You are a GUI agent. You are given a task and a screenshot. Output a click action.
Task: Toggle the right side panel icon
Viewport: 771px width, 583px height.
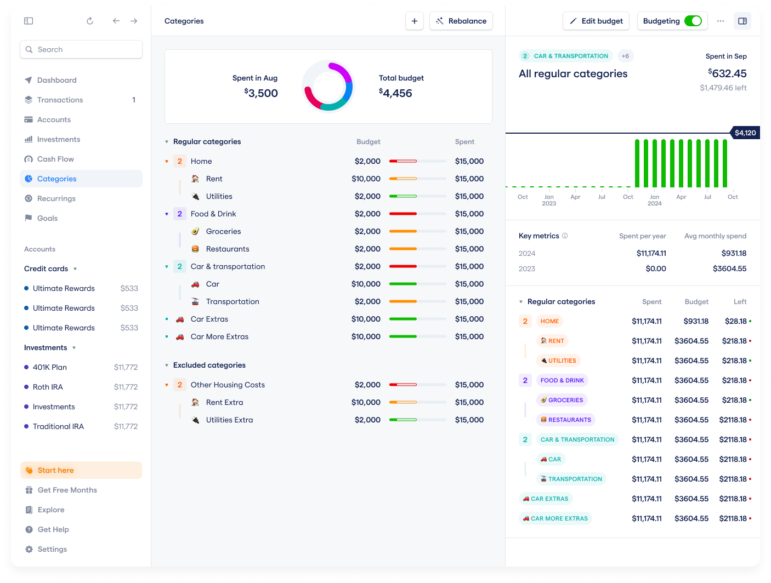point(742,21)
